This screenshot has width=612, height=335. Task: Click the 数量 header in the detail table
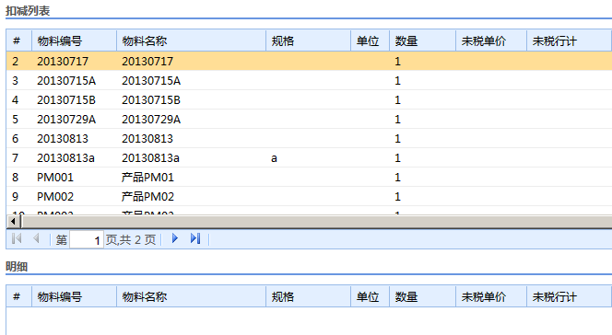[422, 297]
